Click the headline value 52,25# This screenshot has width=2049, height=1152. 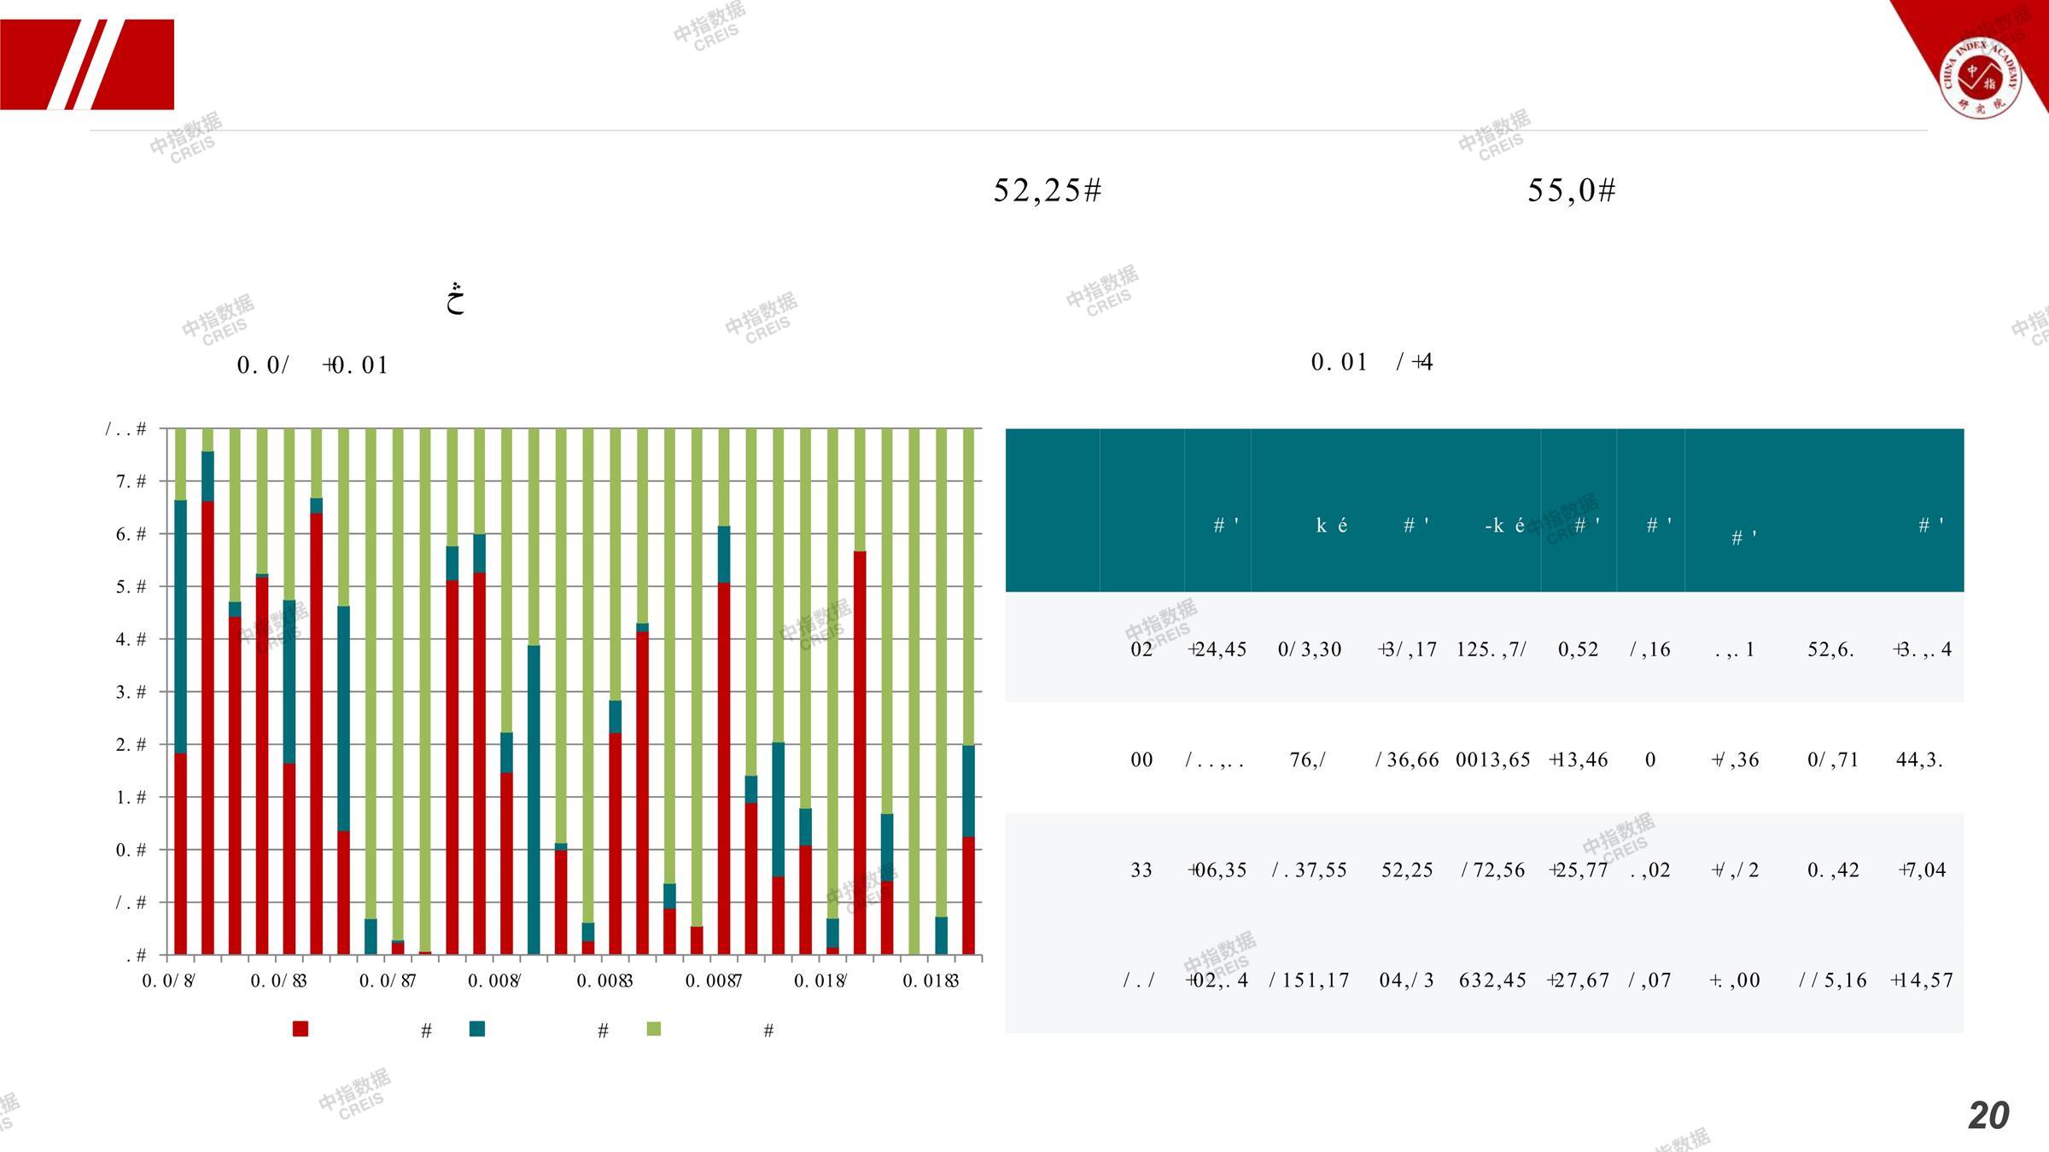coord(1048,190)
